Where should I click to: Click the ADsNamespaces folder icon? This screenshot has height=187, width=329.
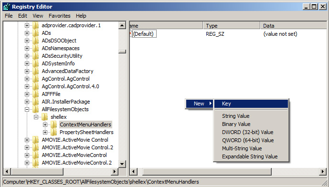click(35, 48)
